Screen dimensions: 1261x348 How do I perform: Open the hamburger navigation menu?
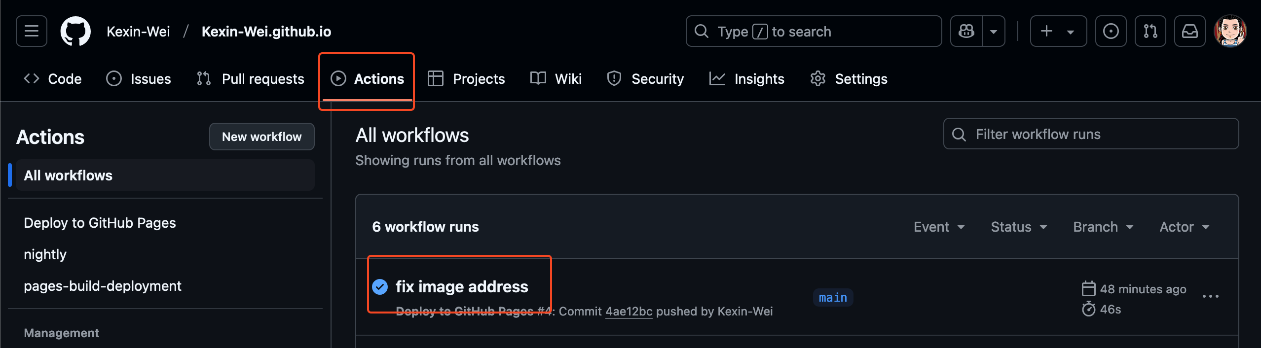coord(32,31)
